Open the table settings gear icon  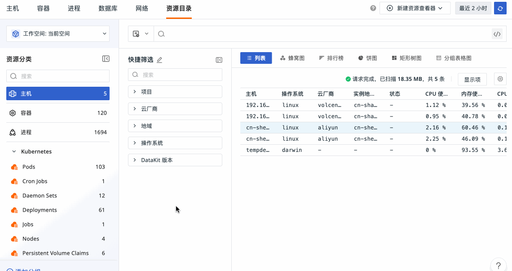[500, 79]
